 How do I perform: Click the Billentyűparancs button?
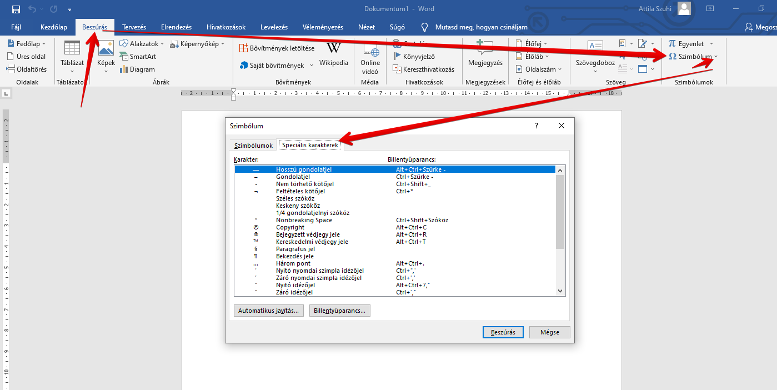click(339, 311)
